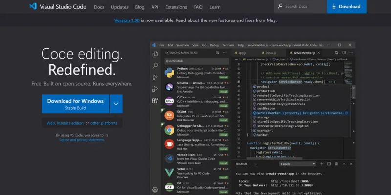This screenshot has height=195, width=391.
Task: Maximize terminal panel using the up chevron
Action: [344, 164]
